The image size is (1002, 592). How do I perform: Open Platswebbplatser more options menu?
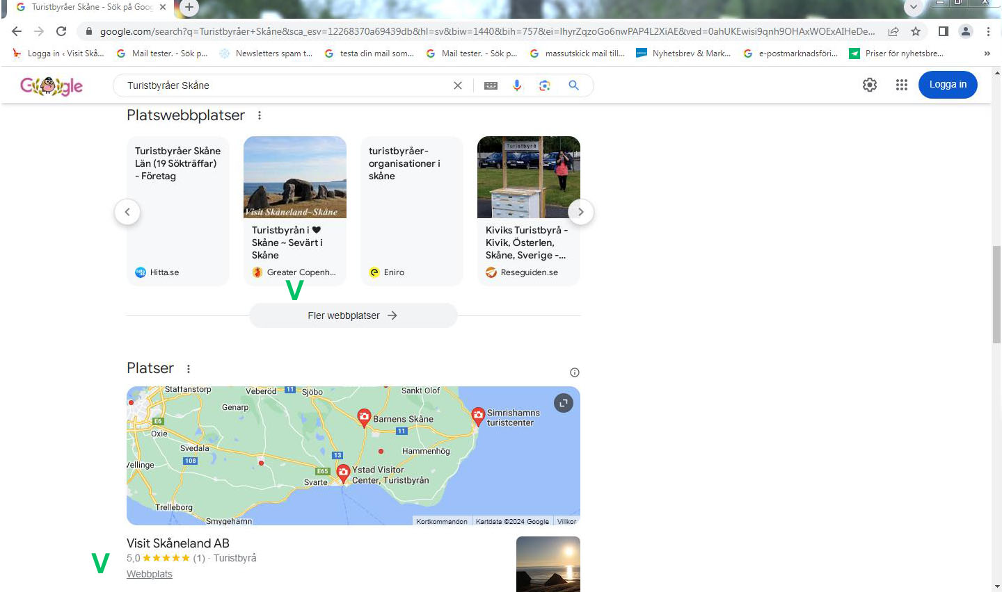260,115
